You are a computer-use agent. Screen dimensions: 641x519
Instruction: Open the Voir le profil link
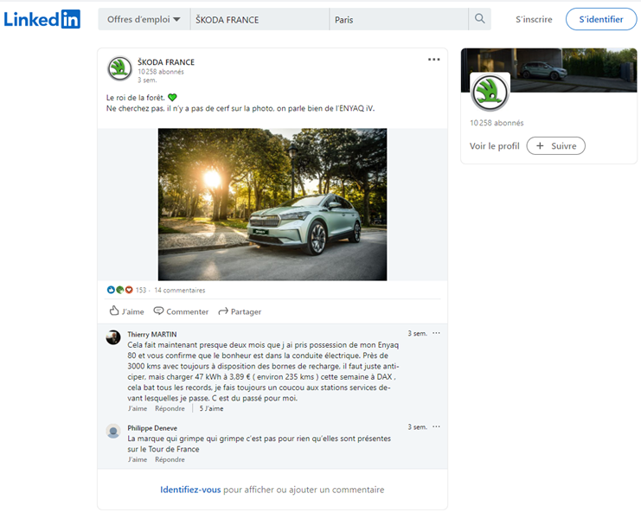[494, 146]
